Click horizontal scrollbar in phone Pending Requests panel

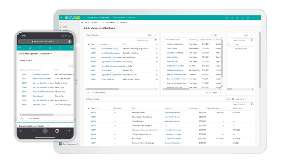[37, 114]
